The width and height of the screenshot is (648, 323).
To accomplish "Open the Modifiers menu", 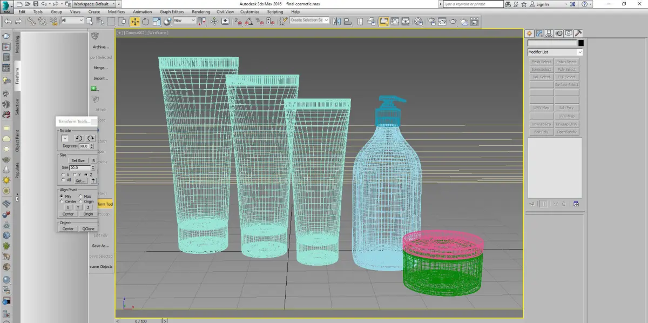I will [116, 11].
